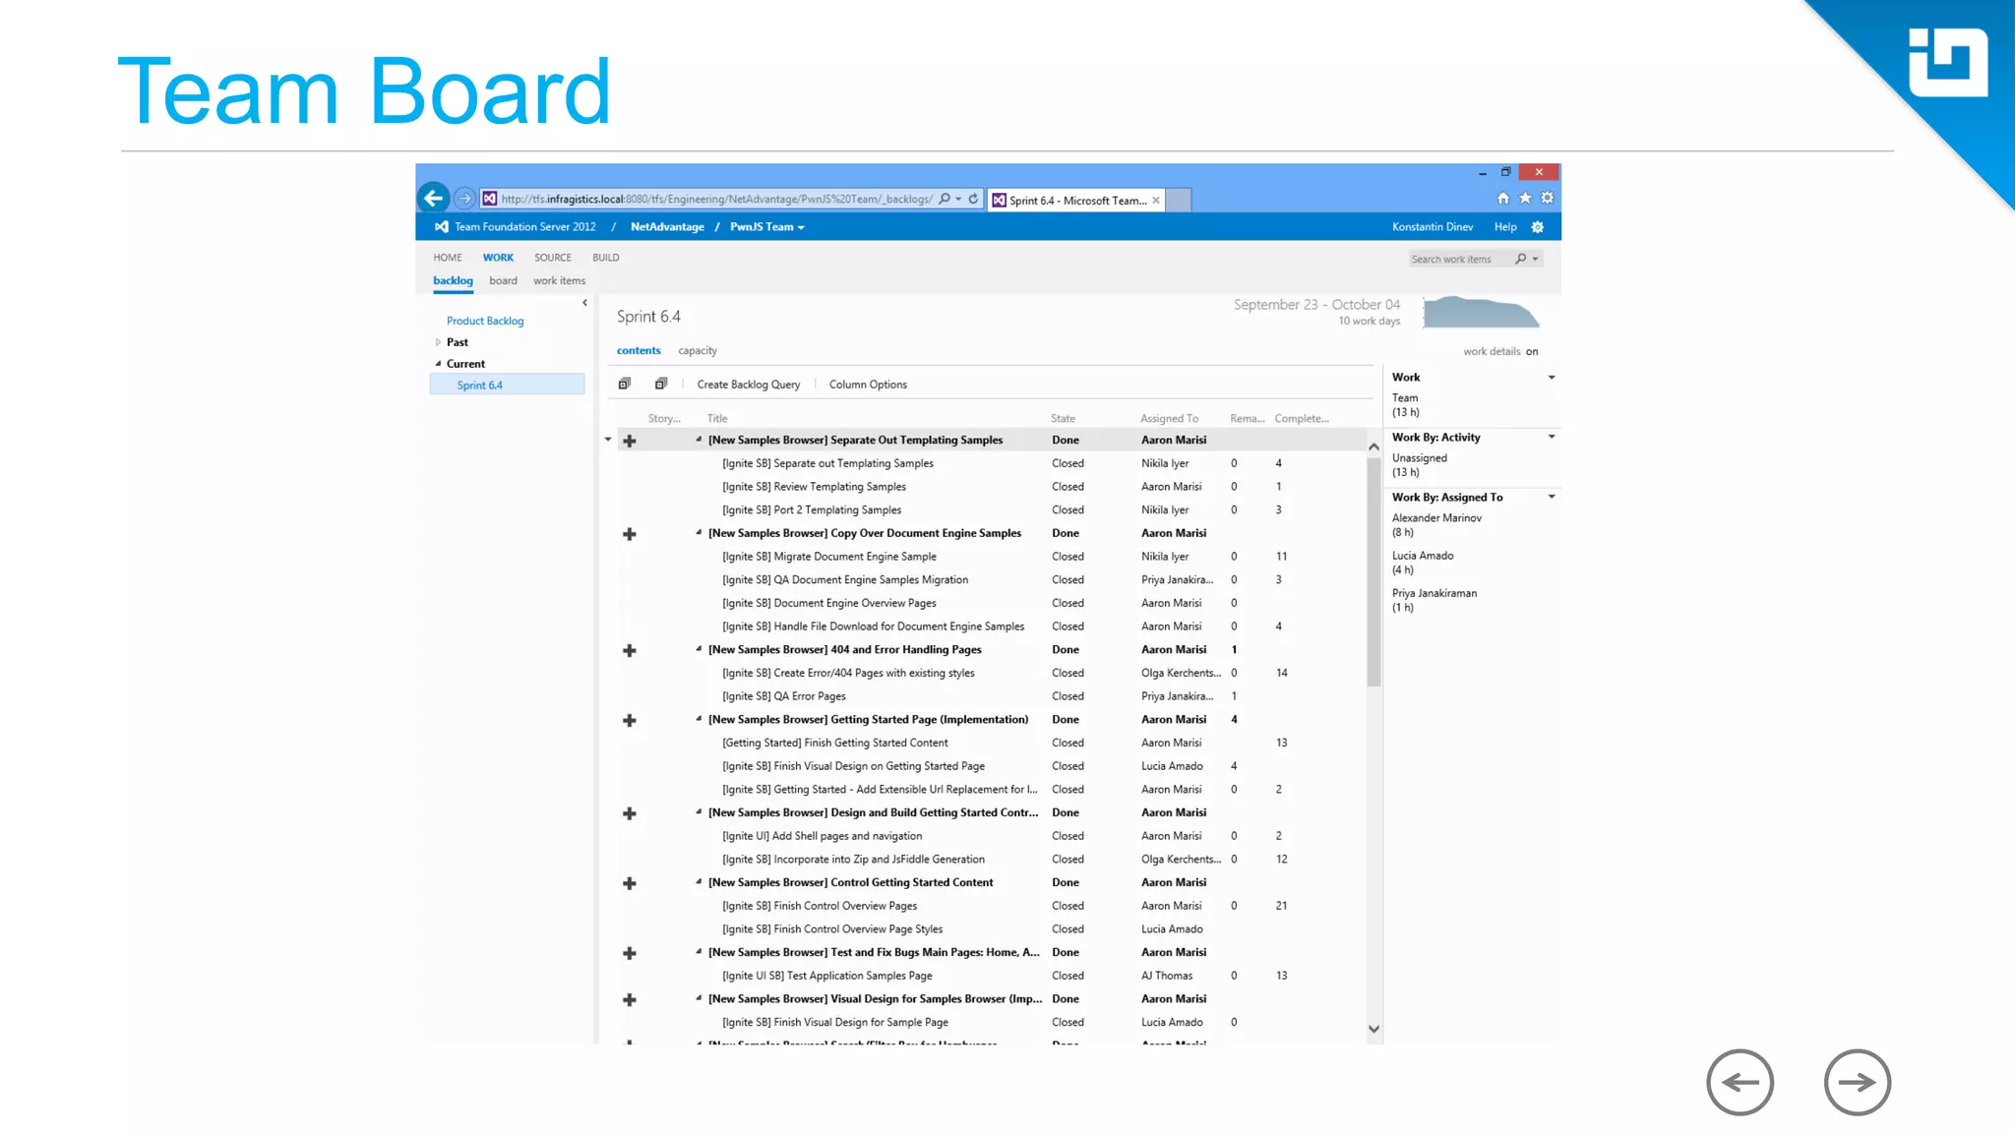Screen dimensions: 2015x1133
Task: Open the Product Backlog link
Action: click(485, 322)
